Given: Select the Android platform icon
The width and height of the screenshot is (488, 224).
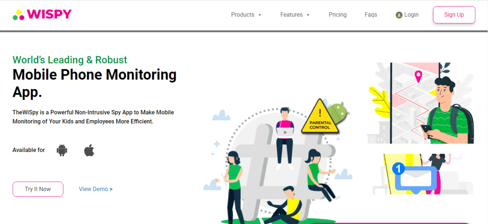Looking at the screenshot, I should pos(62,150).
